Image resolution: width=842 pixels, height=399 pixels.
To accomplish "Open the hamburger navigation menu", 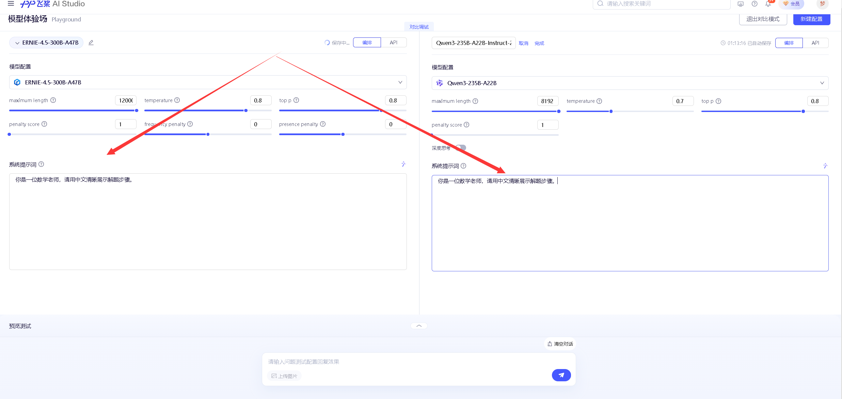I will (x=11, y=4).
